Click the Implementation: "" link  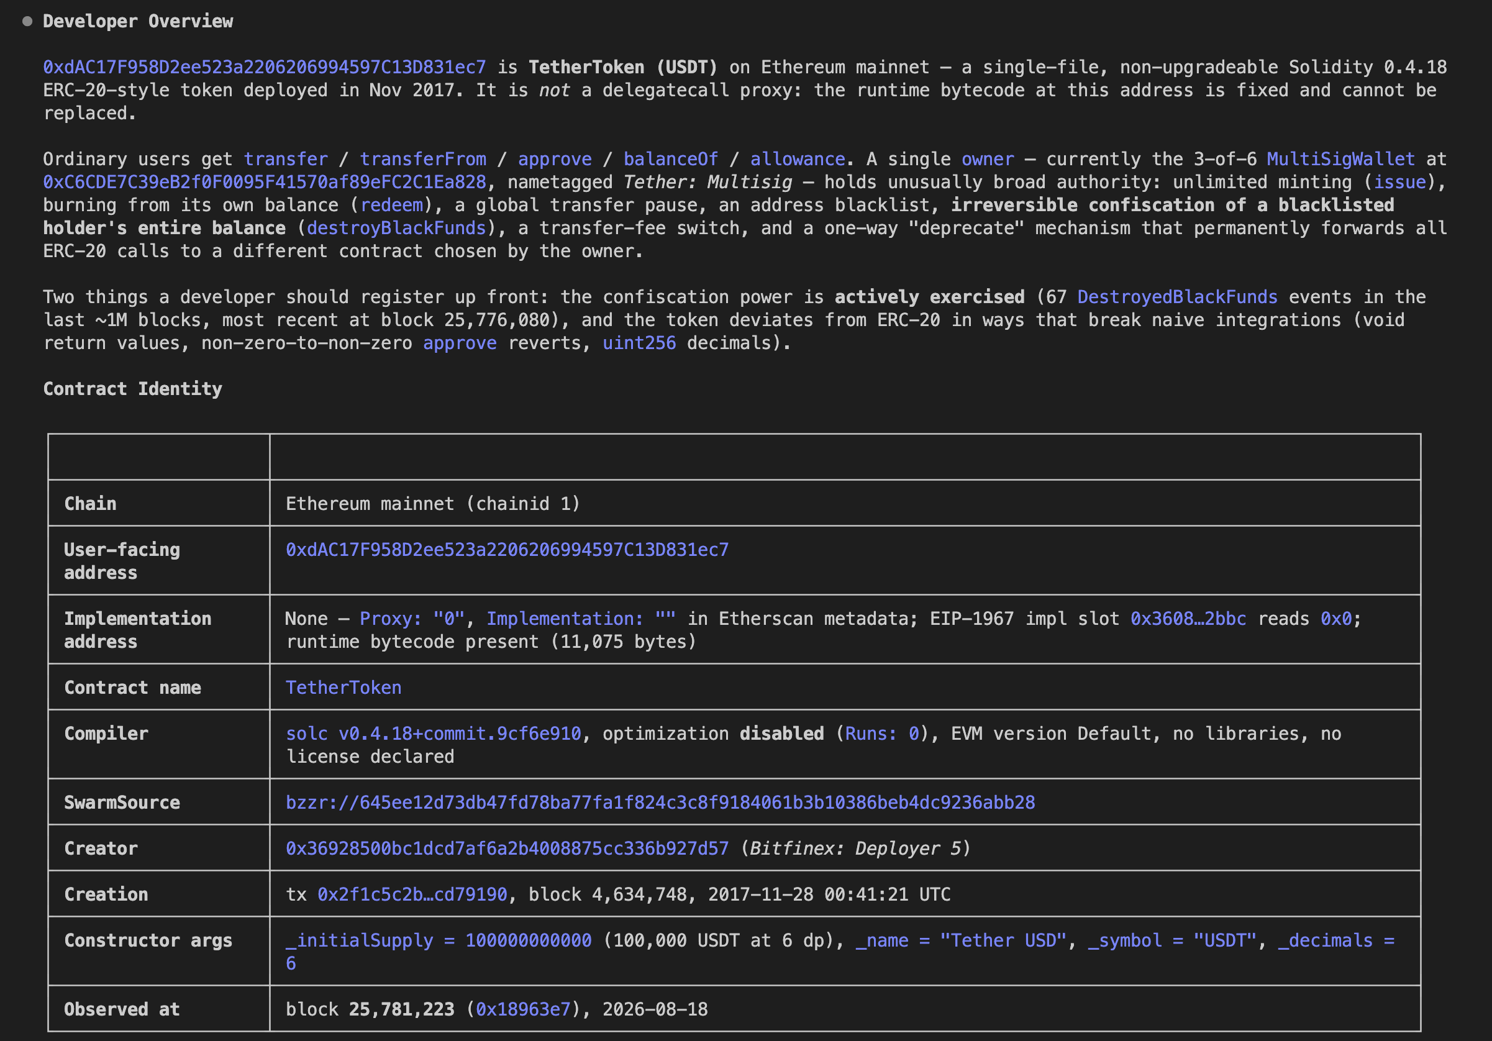pos(581,619)
